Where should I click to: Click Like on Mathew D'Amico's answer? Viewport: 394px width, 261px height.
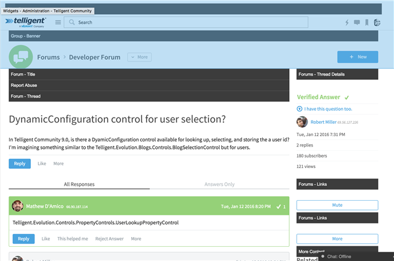[46, 239]
